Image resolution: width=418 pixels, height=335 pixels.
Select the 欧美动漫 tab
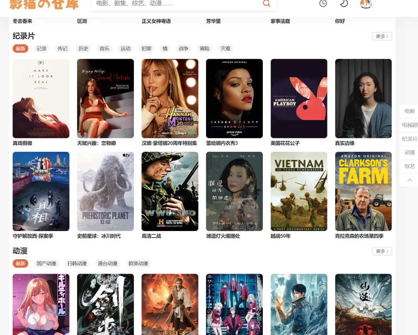[x=138, y=264]
